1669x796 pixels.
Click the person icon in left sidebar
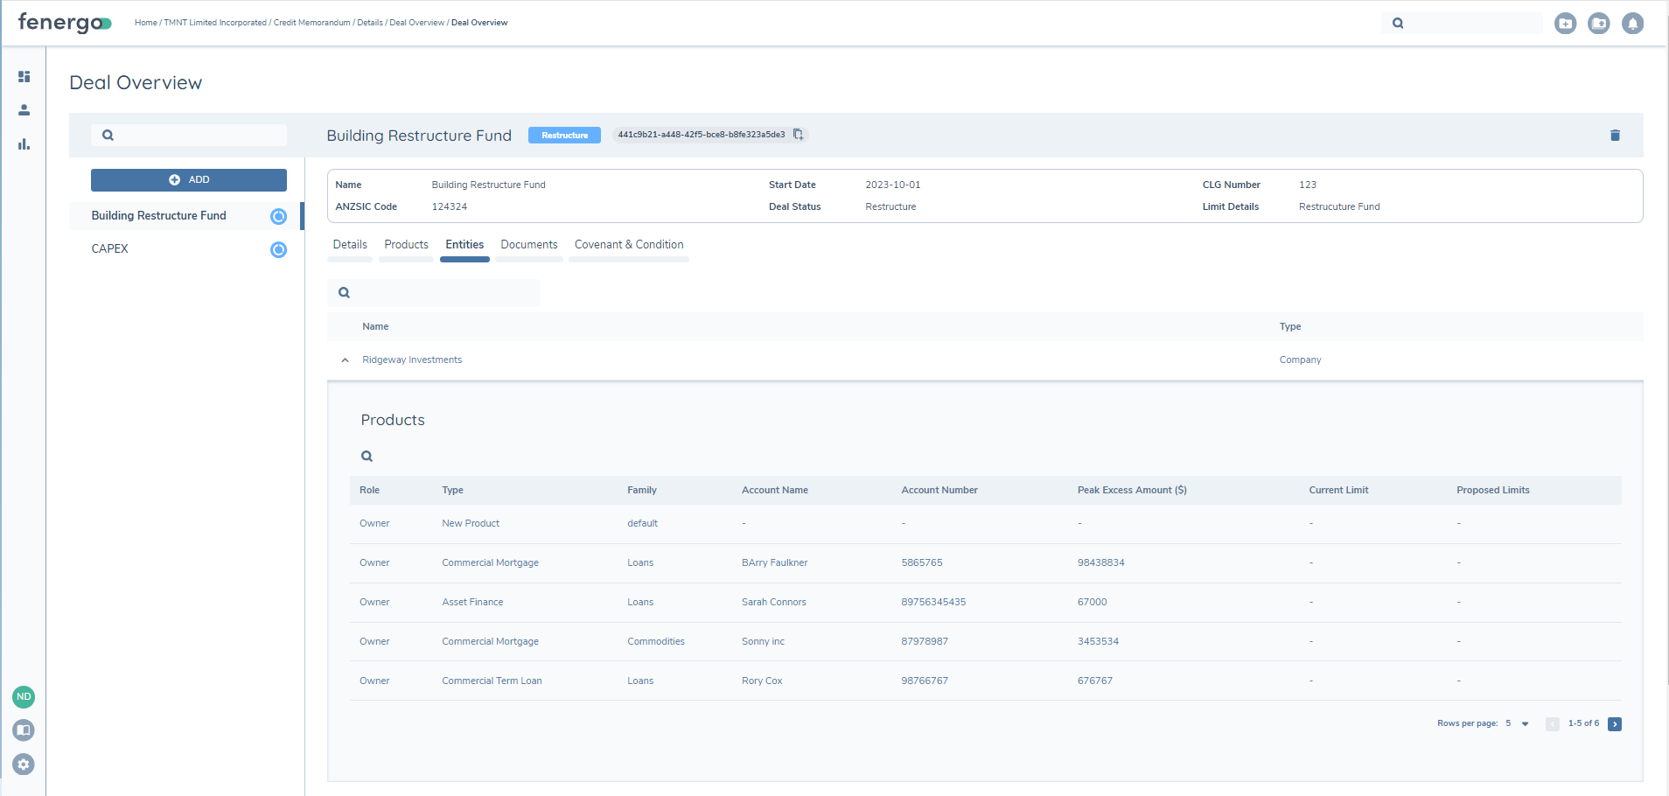point(24,110)
